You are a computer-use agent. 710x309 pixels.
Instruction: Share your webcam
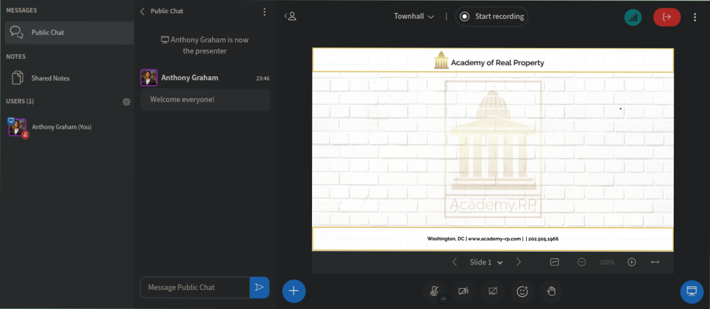pyautogui.click(x=463, y=291)
